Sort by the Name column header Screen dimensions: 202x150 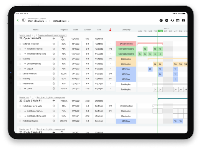click(36, 30)
